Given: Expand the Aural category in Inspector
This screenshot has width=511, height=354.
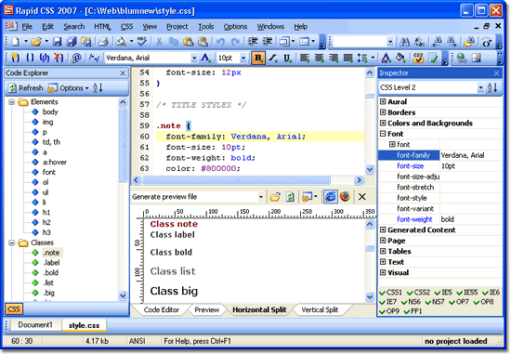Looking at the screenshot, I should [x=383, y=101].
